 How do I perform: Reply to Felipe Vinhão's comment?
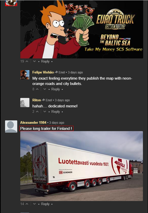tap(55, 89)
